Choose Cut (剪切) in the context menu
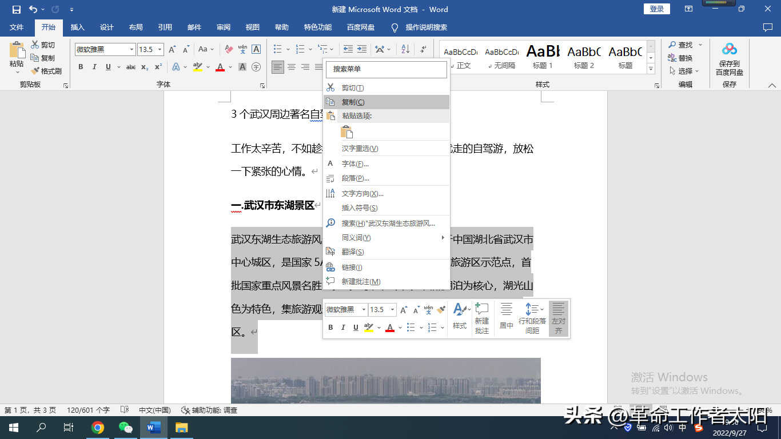 pyautogui.click(x=387, y=88)
